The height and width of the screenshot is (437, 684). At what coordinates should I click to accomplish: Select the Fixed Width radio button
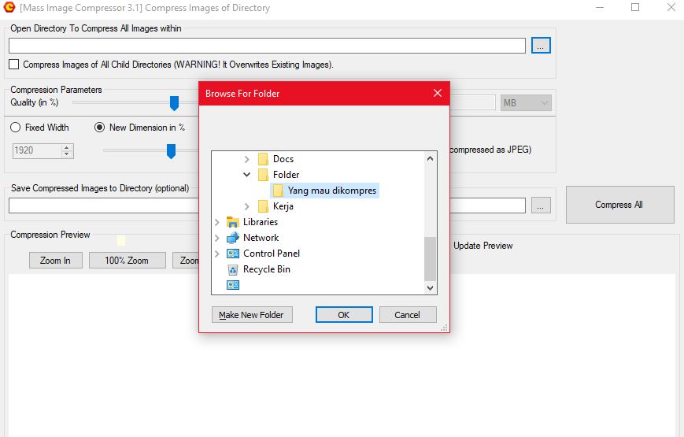coord(15,128)
